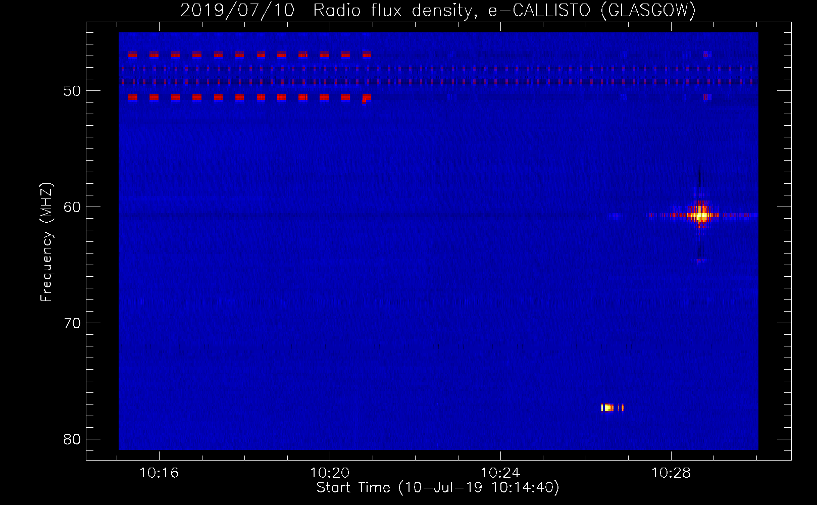Viewport: 817px width, 505px height.
Task: Click the 60 frequency tick label
Action: pos(72,207)
